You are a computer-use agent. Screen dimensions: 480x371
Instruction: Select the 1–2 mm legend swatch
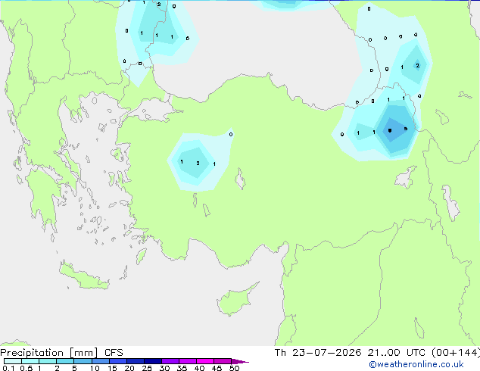[x=48, y=361]
